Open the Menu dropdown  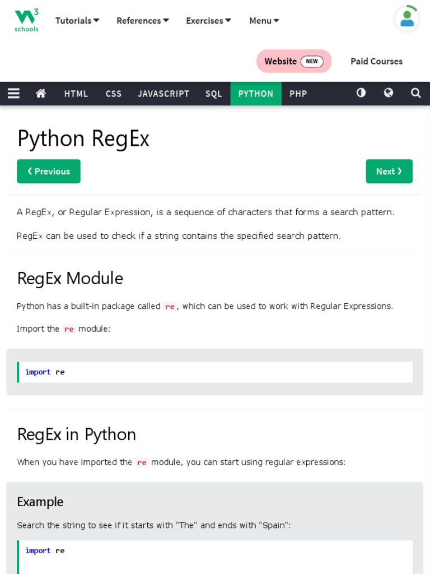pos(264,21)
